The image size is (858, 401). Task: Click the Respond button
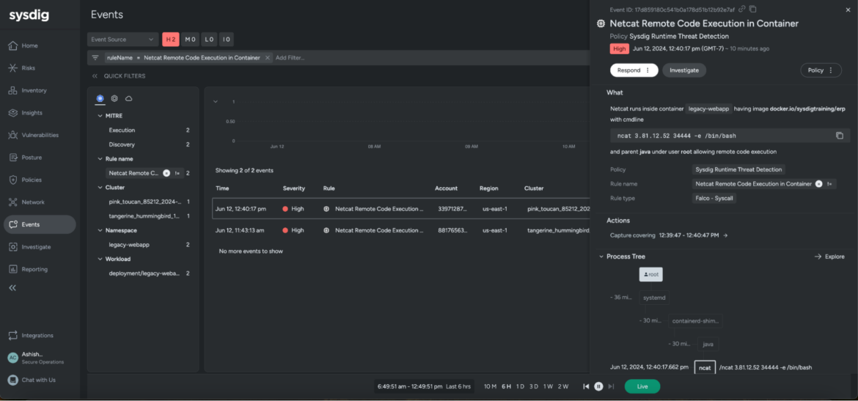(x=634, y=70)
